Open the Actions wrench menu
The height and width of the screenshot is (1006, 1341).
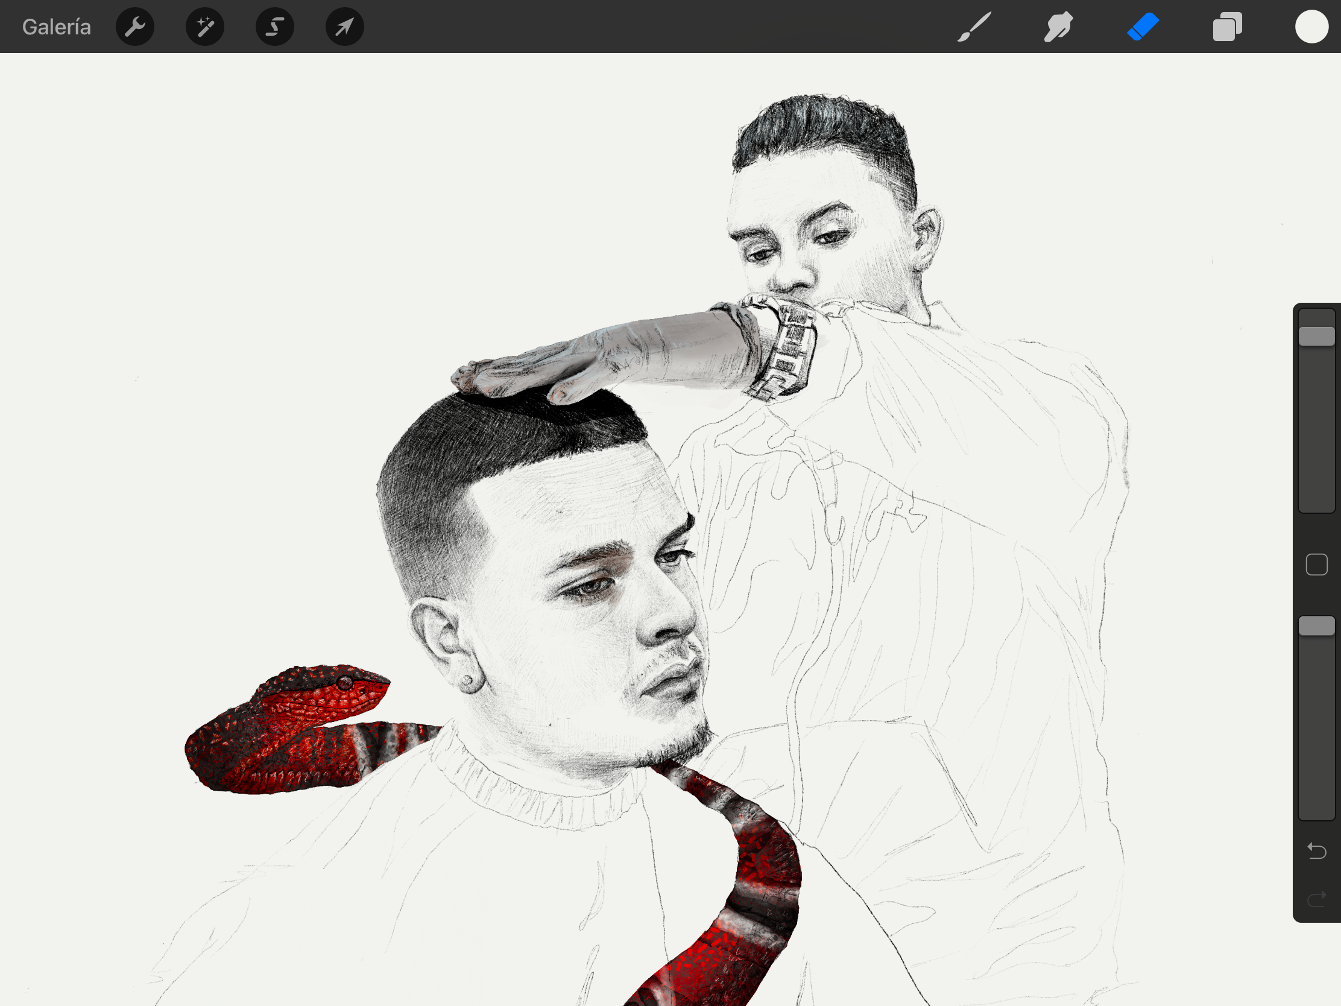point(134,27)
